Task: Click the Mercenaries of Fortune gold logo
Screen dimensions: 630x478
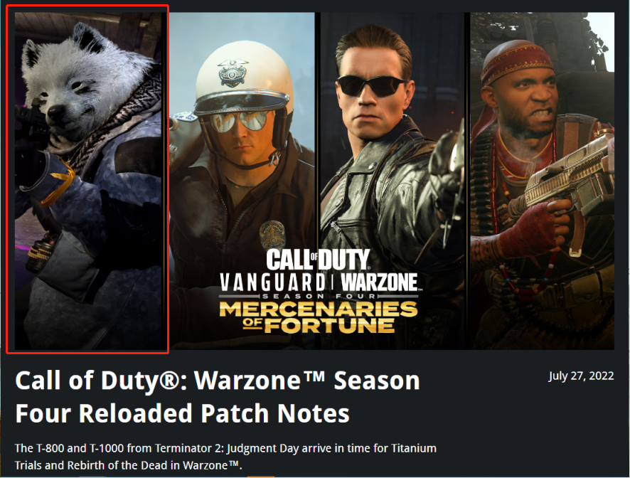Action: pos(319,317)
